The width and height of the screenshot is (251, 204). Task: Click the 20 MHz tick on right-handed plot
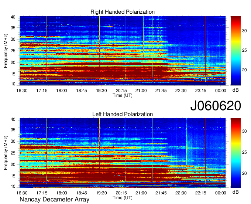click(x=13, y=62)
